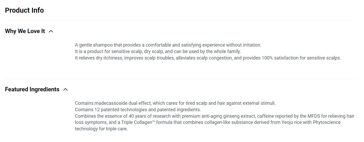Collapse the Featured Ingredients chevron arrow

66,89
